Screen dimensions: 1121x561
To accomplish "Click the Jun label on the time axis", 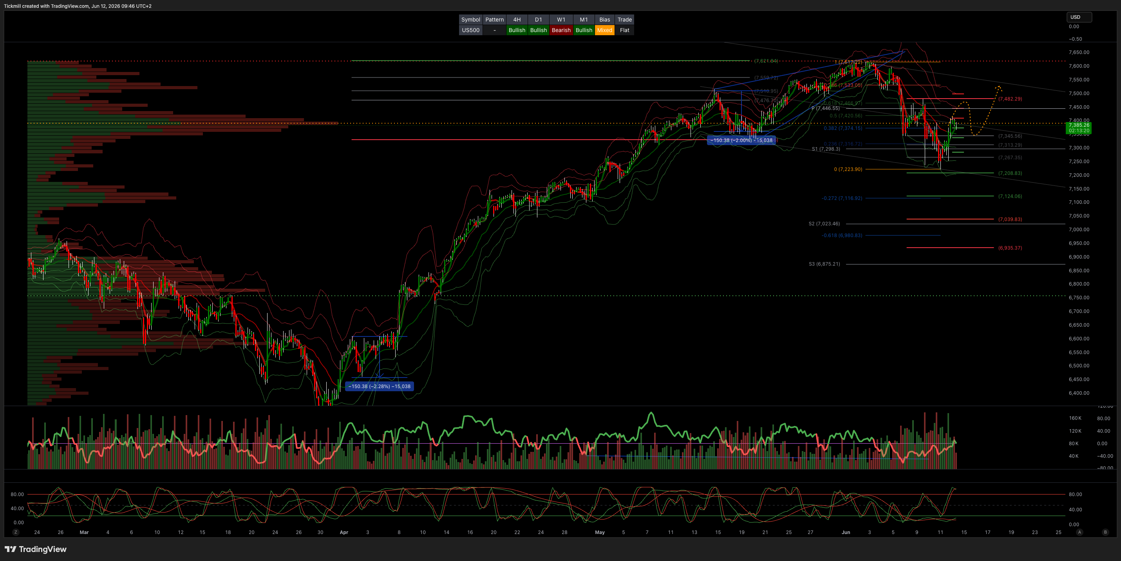I will 846,532.
